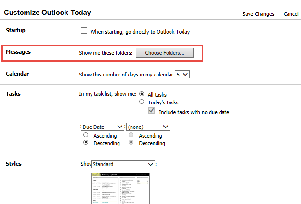Click the Standard style preview thumbnail
Screen dimensions: 301x204
[120, 189]
